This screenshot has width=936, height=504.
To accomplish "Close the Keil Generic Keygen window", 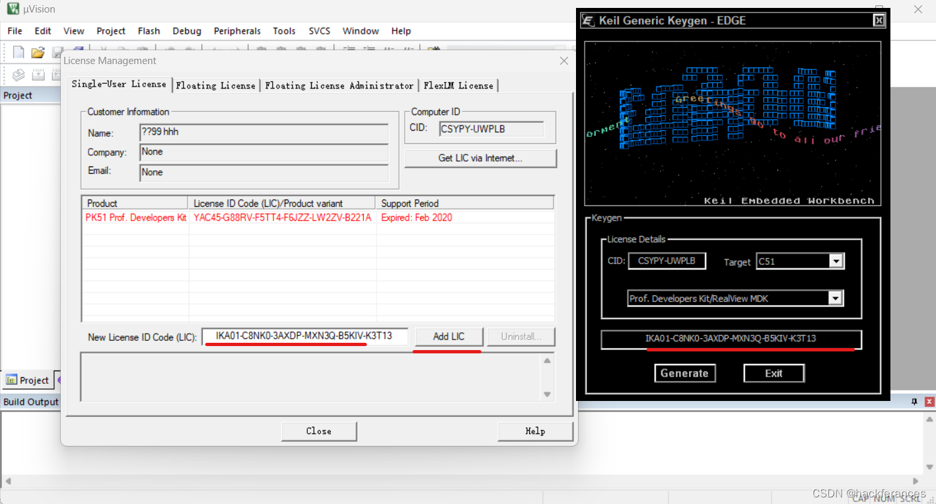I will [879, 20].
